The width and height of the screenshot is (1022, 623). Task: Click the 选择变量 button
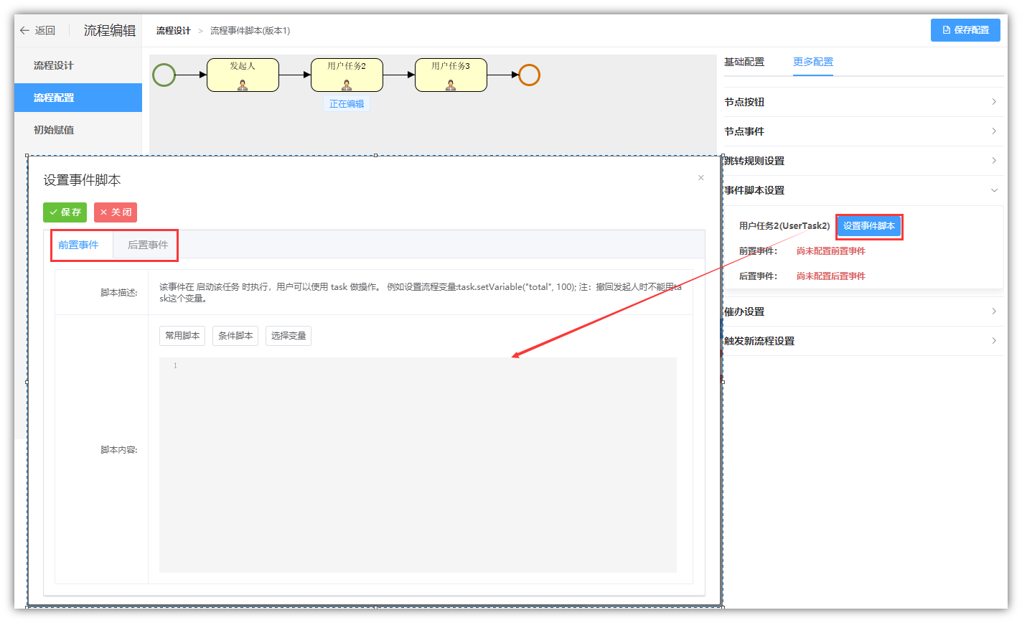pos(289,336)
